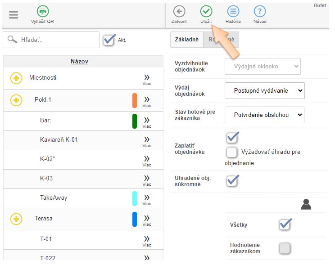Open the hamburger menu

tap(14, 14)
